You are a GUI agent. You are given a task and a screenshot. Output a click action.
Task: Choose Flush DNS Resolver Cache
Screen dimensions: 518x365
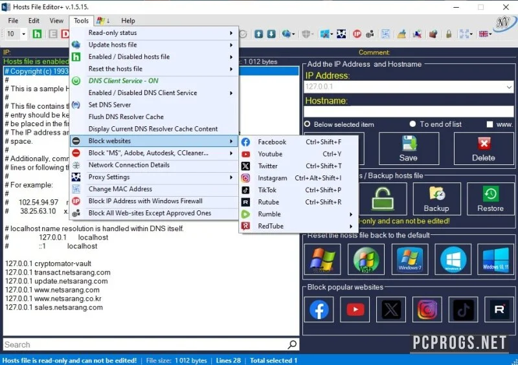point(154,117)
